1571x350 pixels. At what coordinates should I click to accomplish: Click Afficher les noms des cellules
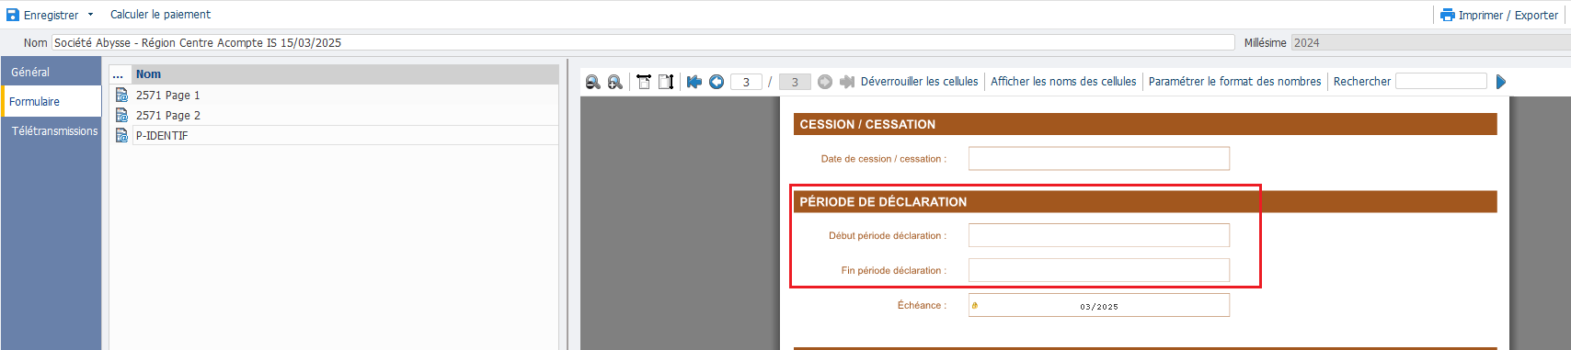pos(1063,82)
